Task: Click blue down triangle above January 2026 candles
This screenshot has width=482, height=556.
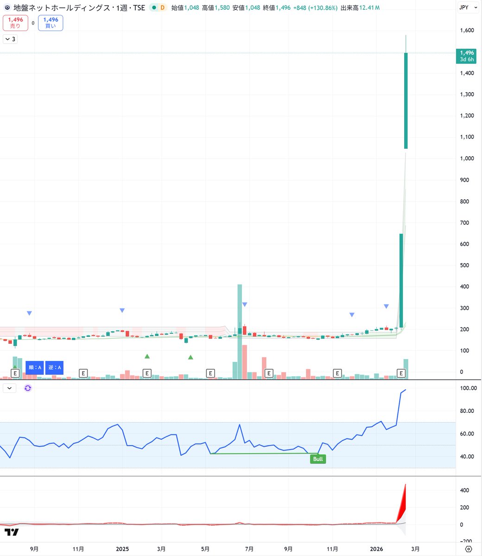Action: 386,306
